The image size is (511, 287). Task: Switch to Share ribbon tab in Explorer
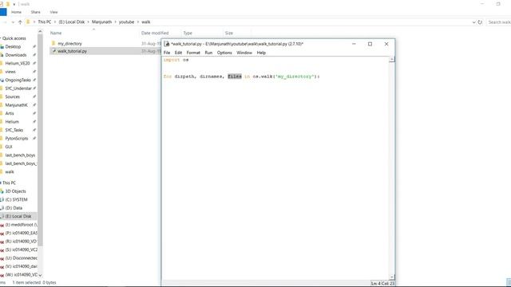(x=35, y=12)
